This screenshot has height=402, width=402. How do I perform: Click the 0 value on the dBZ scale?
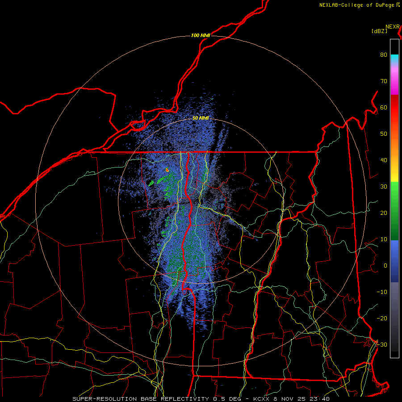point(385,266)
